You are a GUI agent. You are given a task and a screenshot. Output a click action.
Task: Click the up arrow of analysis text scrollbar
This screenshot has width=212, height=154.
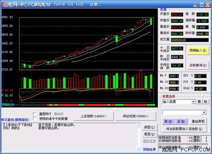point(139,126)
